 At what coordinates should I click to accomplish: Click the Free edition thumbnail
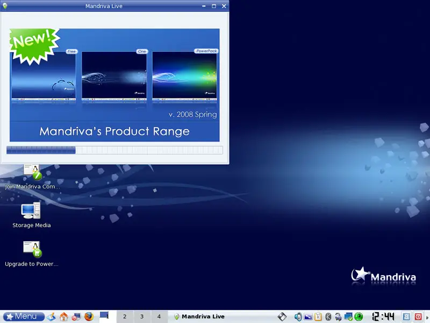tap(44, 75)
